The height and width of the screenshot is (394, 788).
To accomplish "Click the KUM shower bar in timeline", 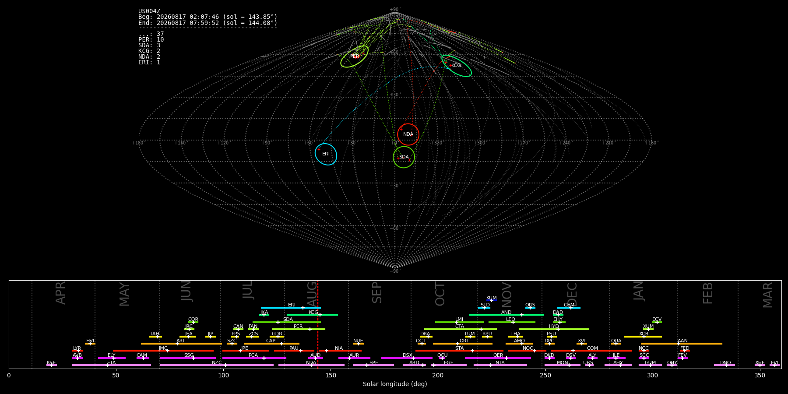I will (492, 300).
